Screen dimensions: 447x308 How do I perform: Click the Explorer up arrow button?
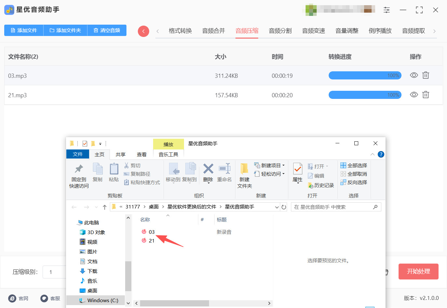coord(105,207)
